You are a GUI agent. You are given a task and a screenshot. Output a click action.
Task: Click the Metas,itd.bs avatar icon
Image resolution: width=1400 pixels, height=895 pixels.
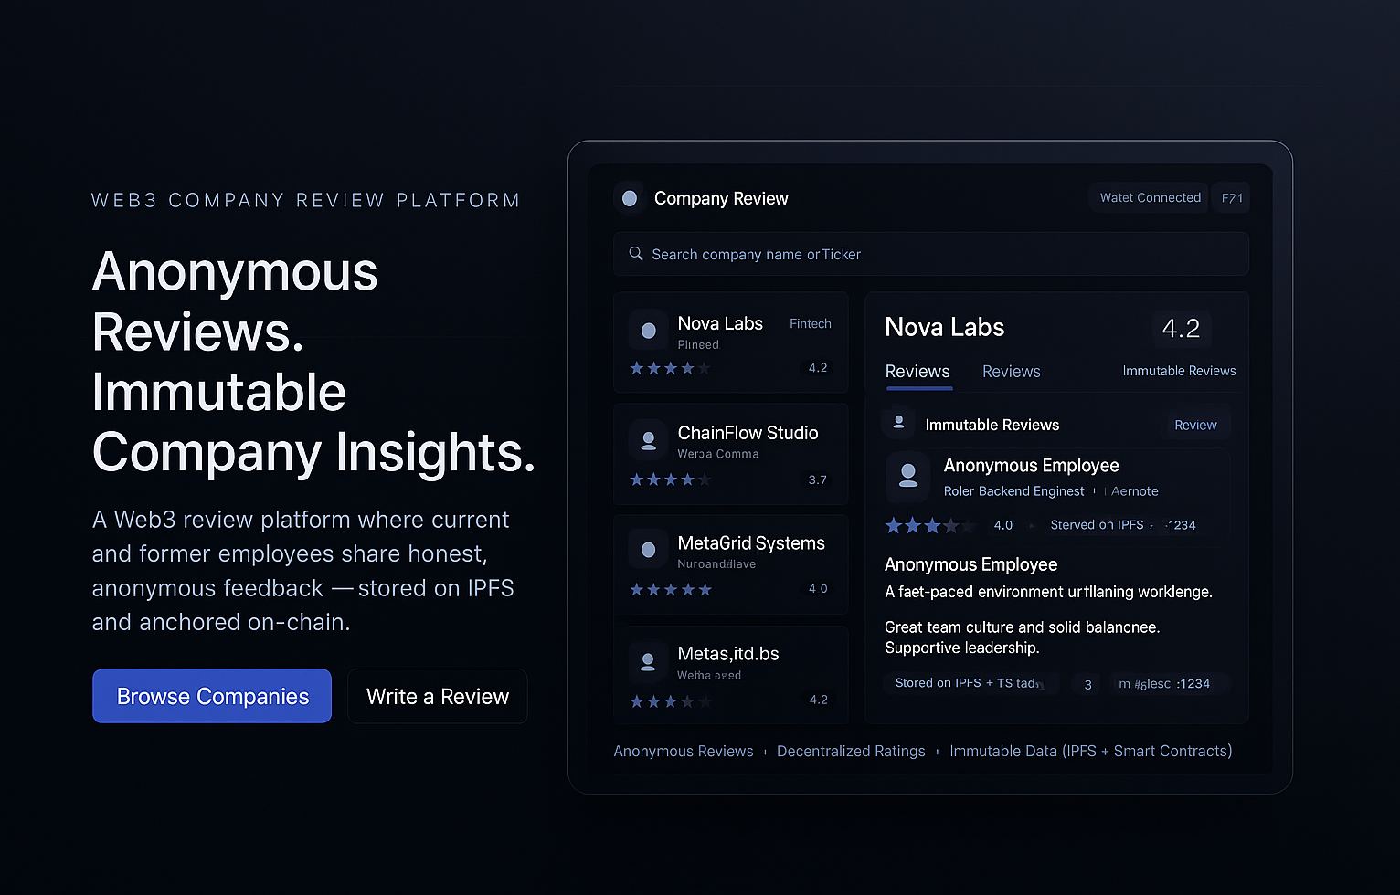click(648, 660)
